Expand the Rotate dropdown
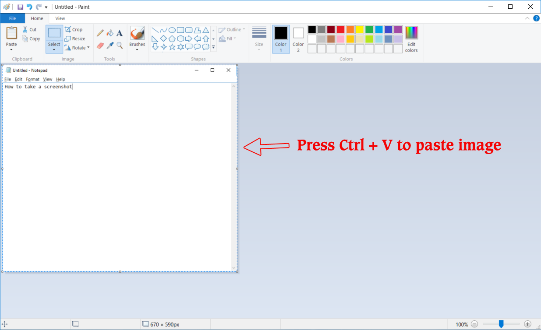The width and height of the screenshot is (541, 330). [x=88, y=48]
